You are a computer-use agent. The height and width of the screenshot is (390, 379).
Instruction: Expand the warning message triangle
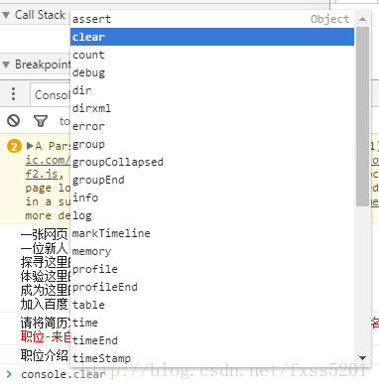pyautogui.click(x=30, y=146)
